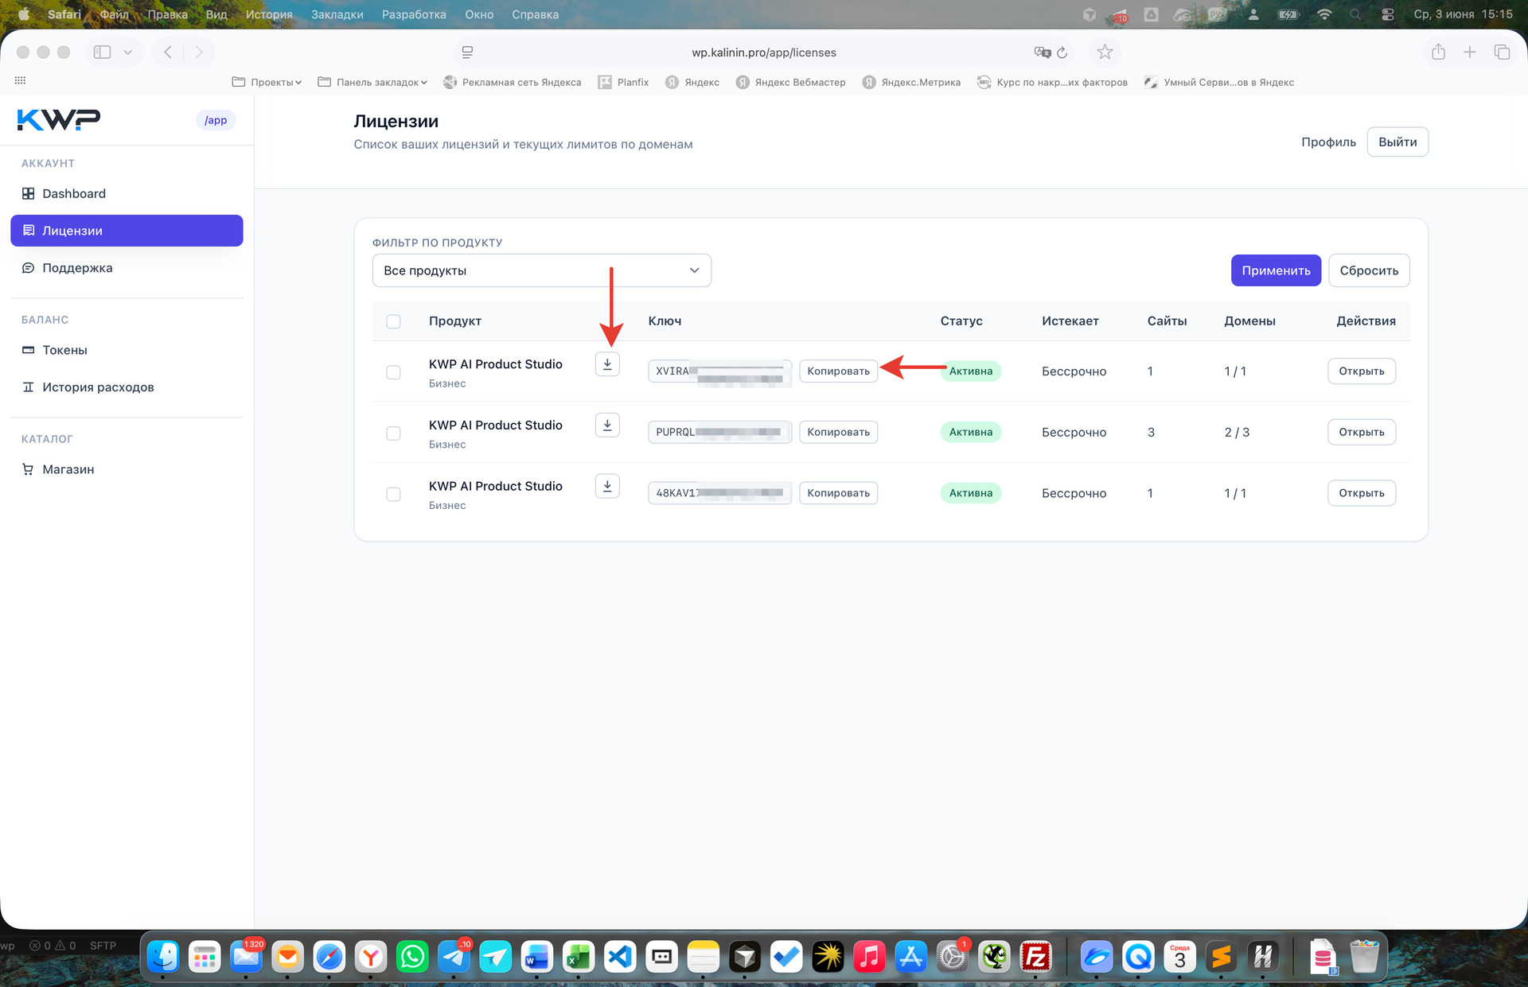Image resolution: width=1528 pixels, height=987 pixels.
Task: Click the /app badge in sidebar
Action: tap(215, 120)
